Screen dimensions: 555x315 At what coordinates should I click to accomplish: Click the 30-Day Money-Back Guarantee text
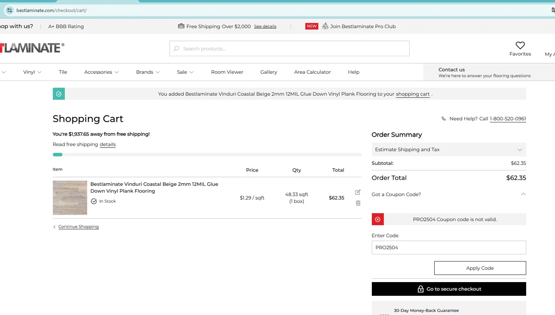426,311
